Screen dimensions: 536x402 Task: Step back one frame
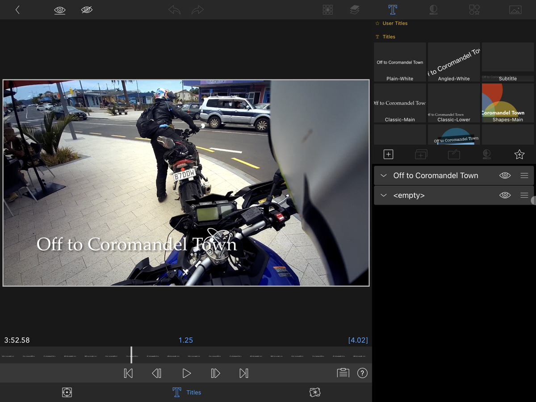click(x=156, y=373)
